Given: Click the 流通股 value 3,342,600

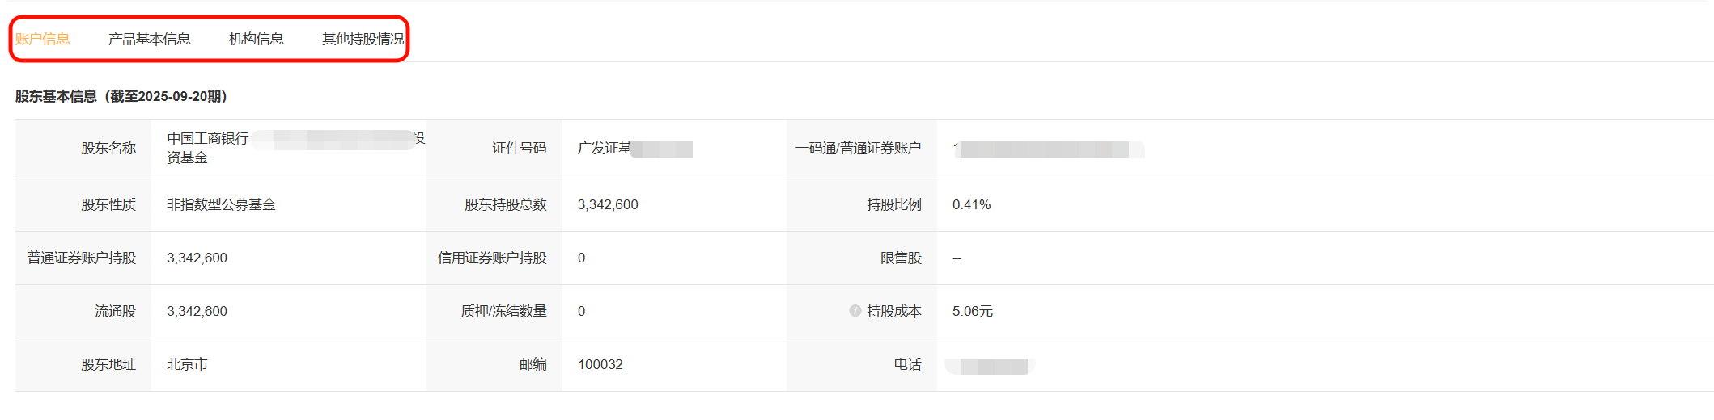Looking at the screenshot, I should click(x=197, y=311).
